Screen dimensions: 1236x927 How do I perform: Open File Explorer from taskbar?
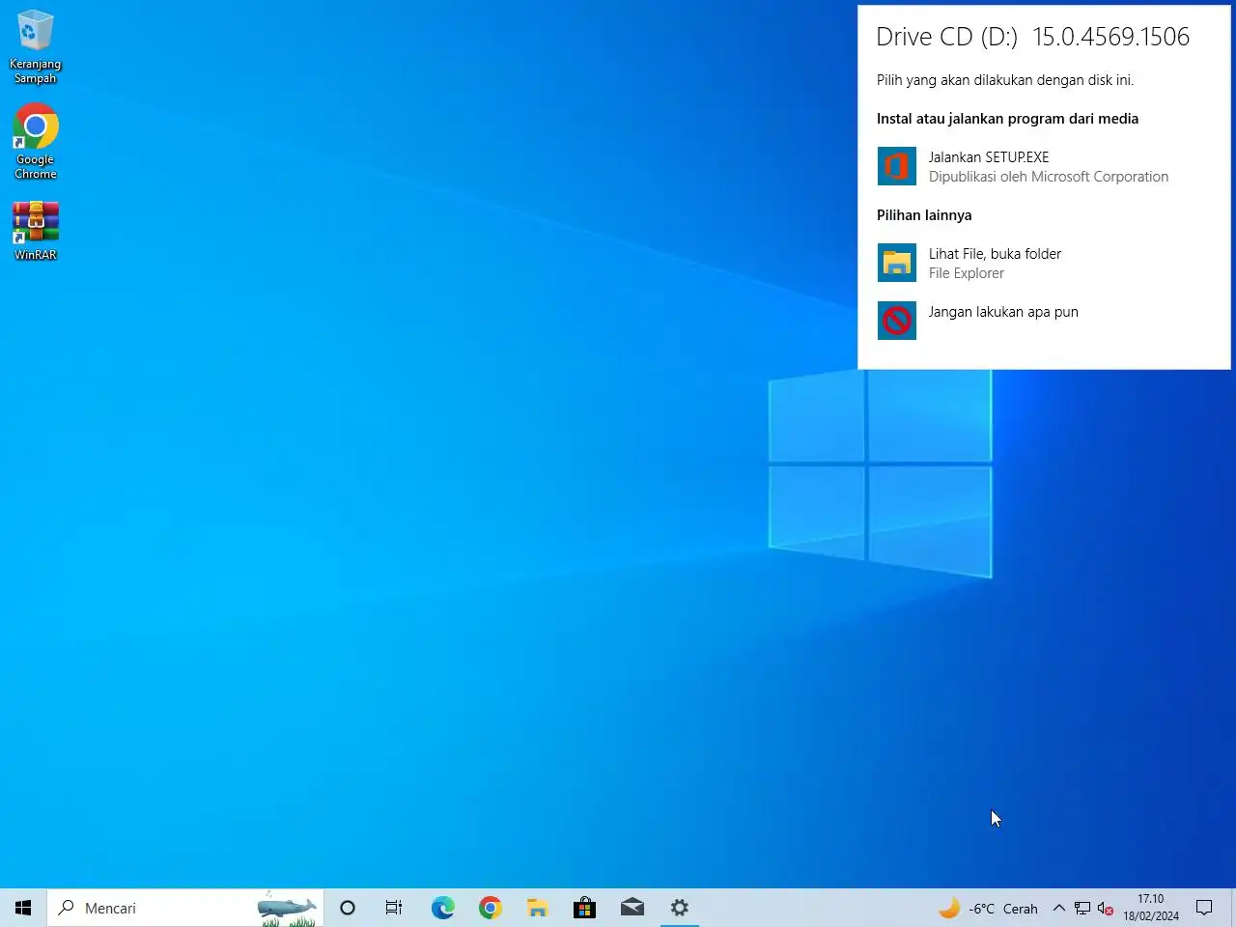tap(537, 908)
